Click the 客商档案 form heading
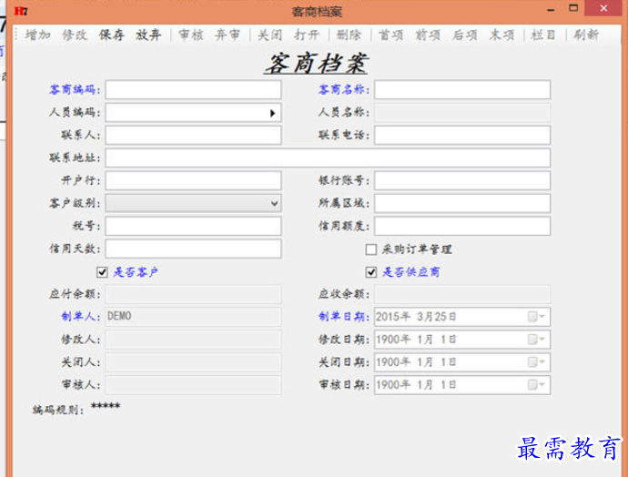The width and height of the screenshot is (628, 477). click(x=316, y=64)
